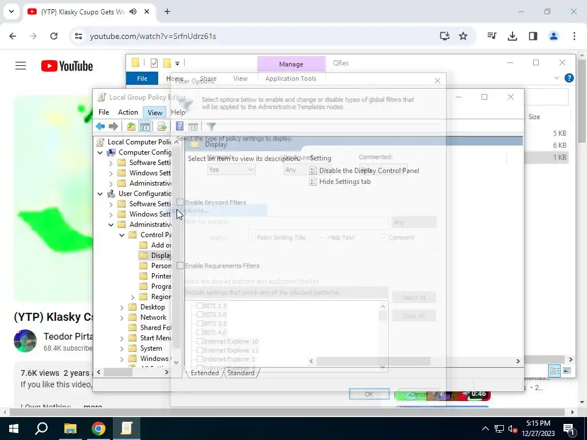This screenshot has height=440, width=587.
Task: Reload the page in Chrome
Action: pos(54,36)
